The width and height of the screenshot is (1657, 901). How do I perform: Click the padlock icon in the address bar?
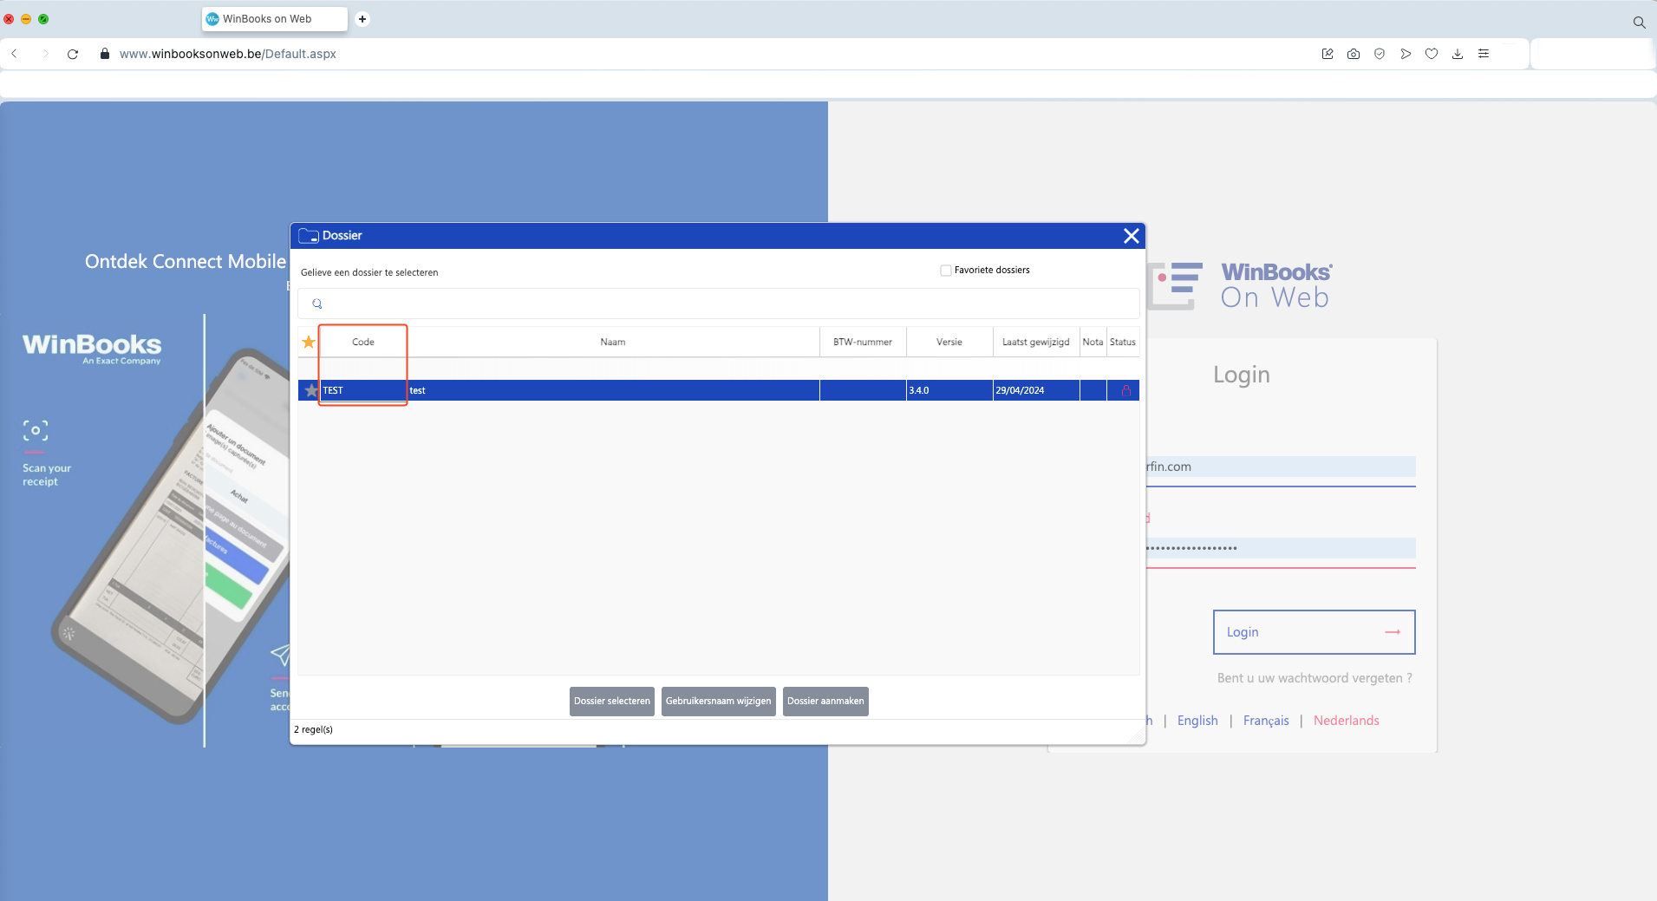click(105, 54)
